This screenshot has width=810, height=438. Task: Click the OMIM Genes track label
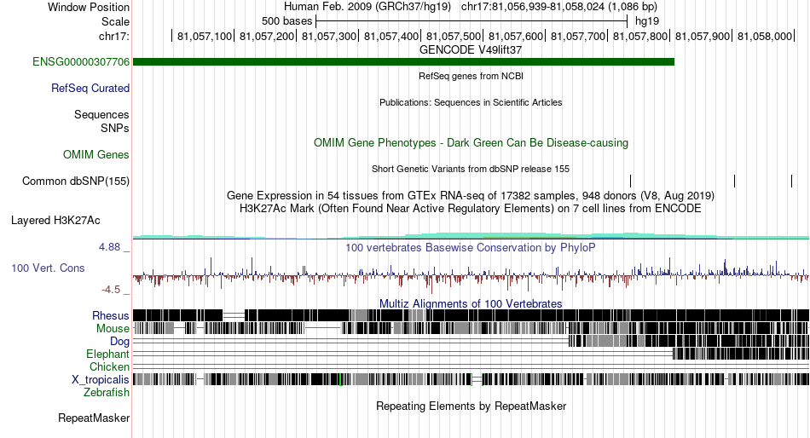coord(96,155)
